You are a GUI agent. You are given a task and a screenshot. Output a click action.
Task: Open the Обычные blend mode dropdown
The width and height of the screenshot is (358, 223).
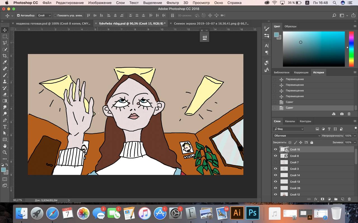[x=297, y=136]
